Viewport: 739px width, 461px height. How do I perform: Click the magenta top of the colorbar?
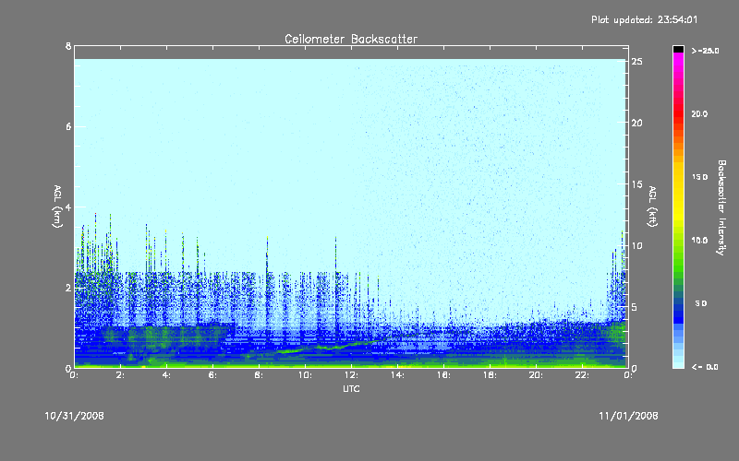coord(678,59)
